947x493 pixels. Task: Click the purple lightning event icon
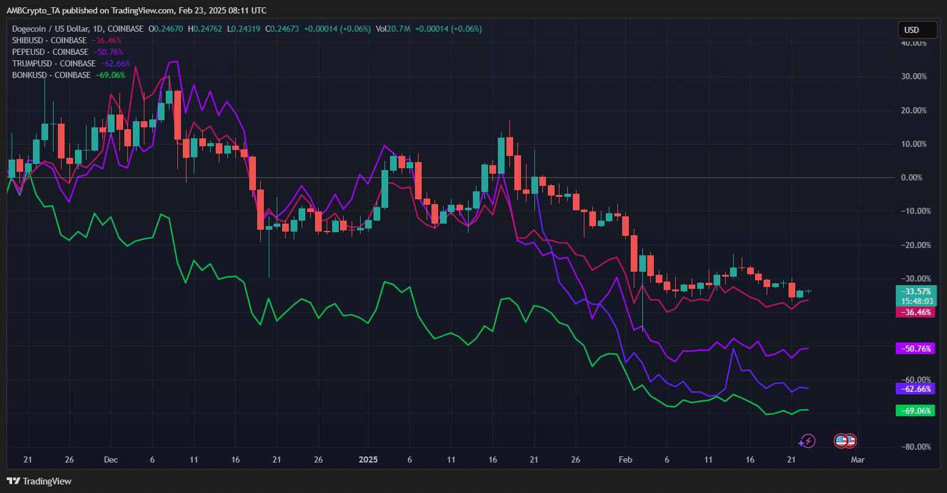(x=807, y=440)
